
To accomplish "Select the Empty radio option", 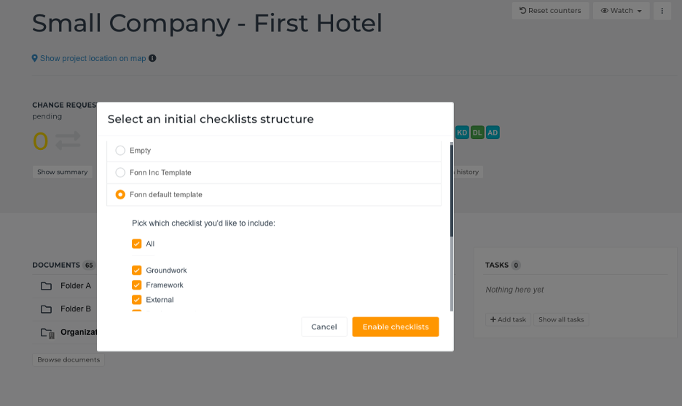I will click(120, 150).
